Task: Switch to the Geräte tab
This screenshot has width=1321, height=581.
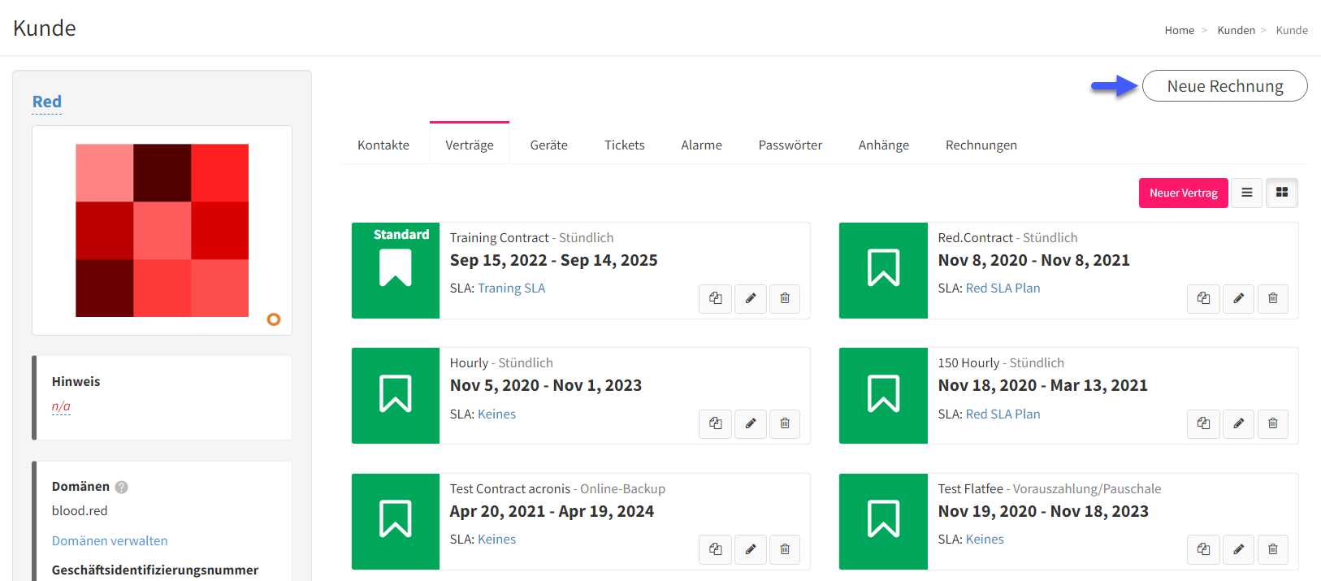Action: [x=549, y=145]
